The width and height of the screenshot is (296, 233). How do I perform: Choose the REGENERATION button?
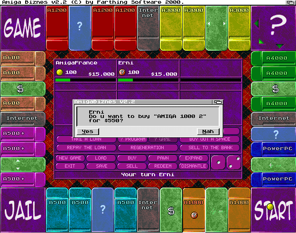pos(148,148)
